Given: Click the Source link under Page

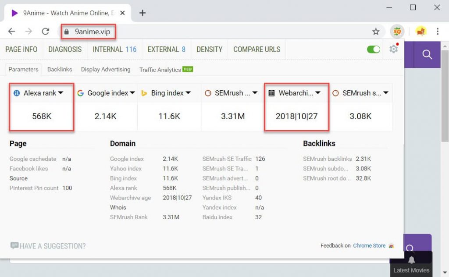Looking at the screenshot, I should 18,178.
